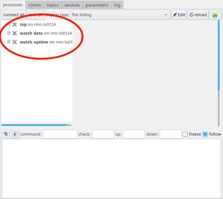Click question mark icon beside watch uptime

coord(9,42)
